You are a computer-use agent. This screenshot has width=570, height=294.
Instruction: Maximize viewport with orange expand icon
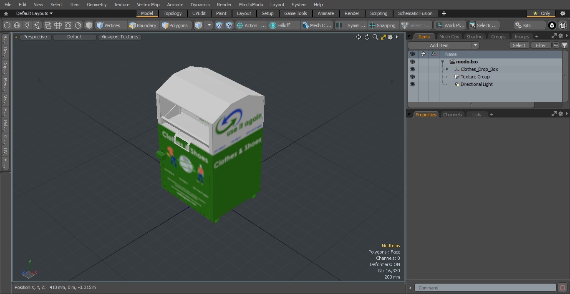(x=383, y=37)
